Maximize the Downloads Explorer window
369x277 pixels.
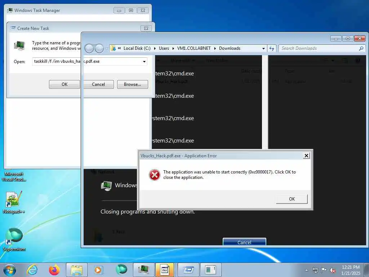(x=348, y=38)
